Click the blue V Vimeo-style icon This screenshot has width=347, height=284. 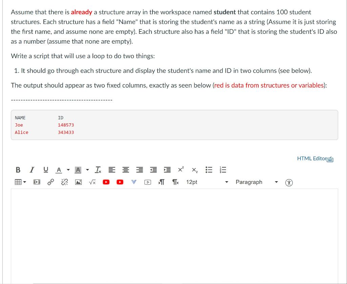(134, 182)
